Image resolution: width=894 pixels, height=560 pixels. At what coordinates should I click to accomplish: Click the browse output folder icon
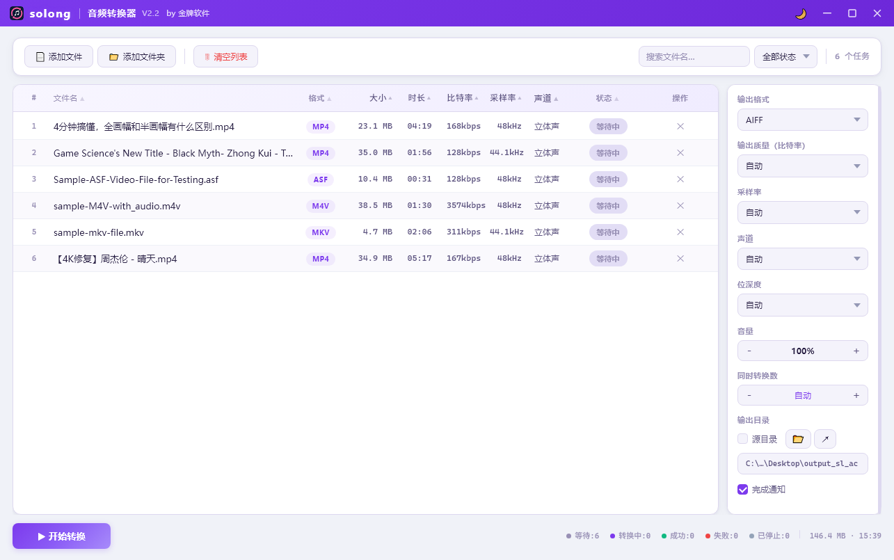798,439
